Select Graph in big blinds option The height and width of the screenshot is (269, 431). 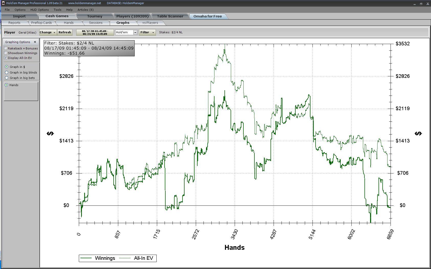[x=7, y=73]
